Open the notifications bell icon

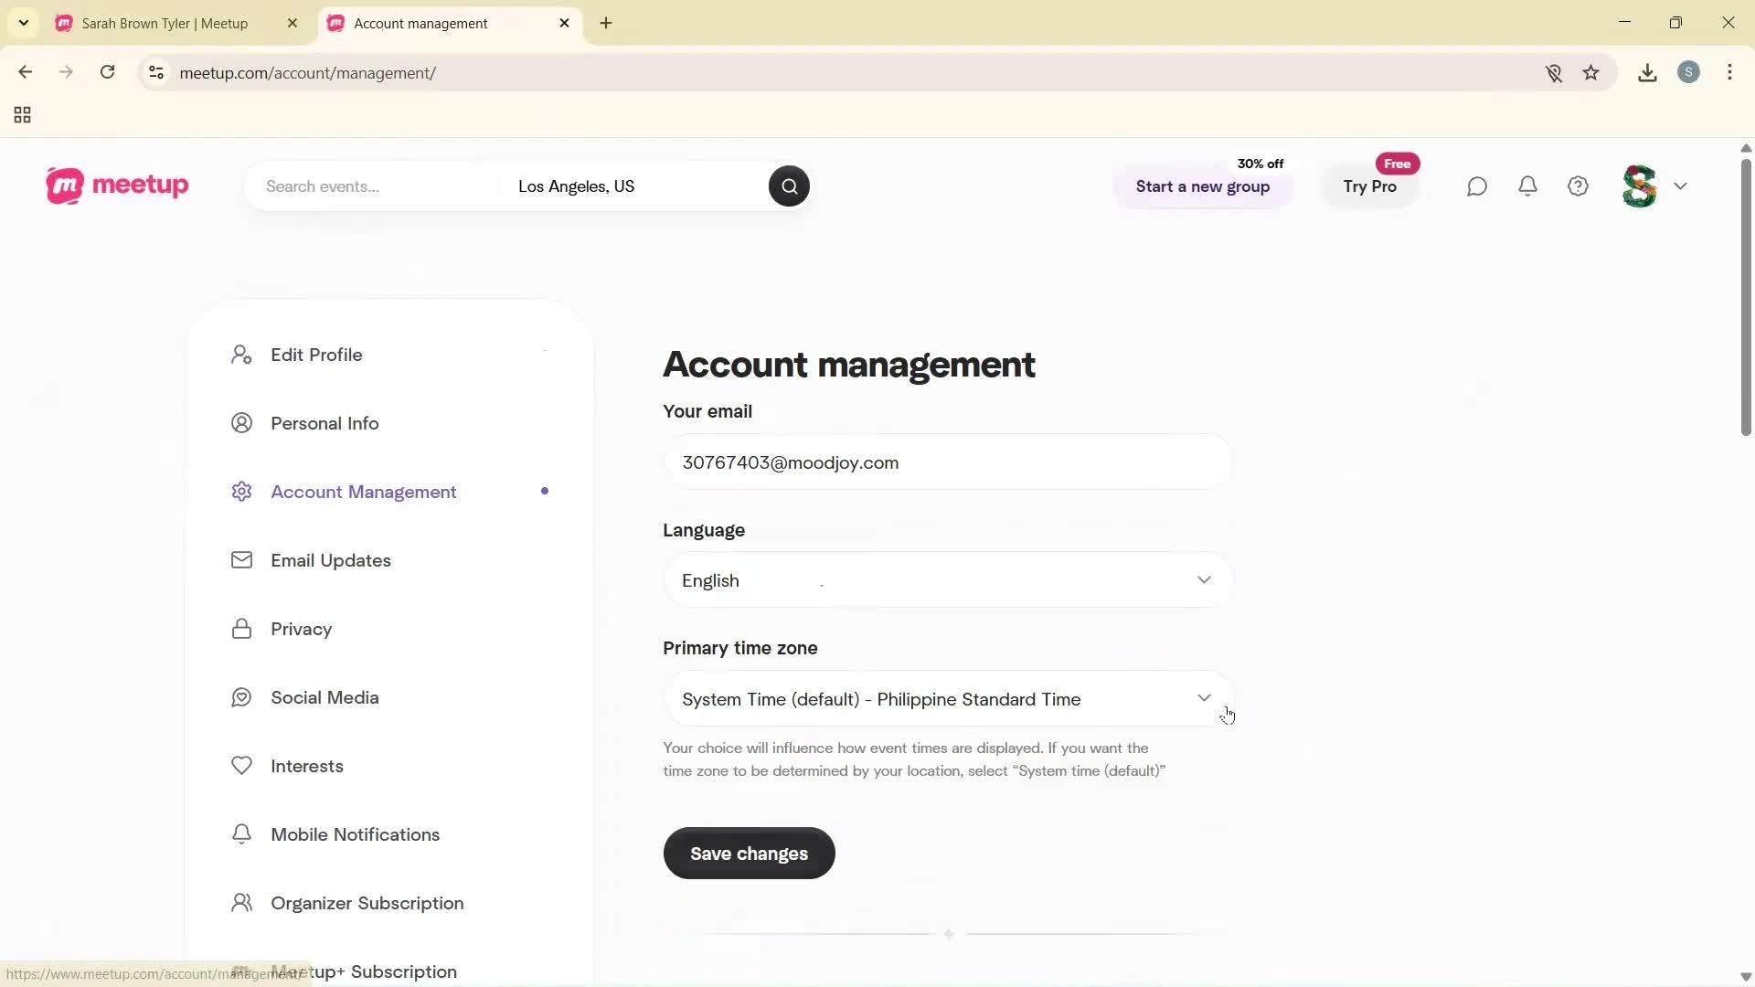[1526, 186]
